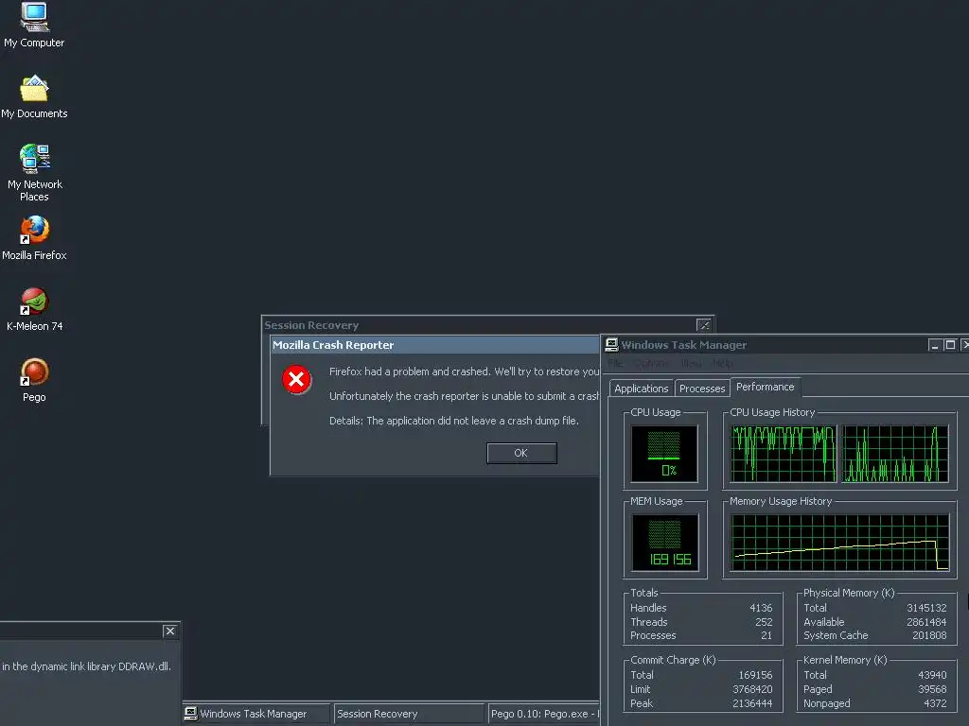Select the Performance tab

pos(765,387)
